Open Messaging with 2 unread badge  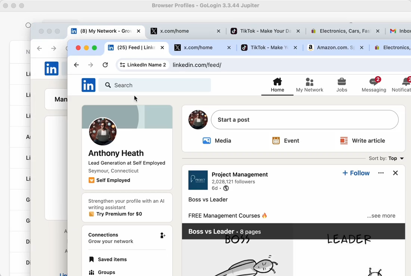point(374,85)
